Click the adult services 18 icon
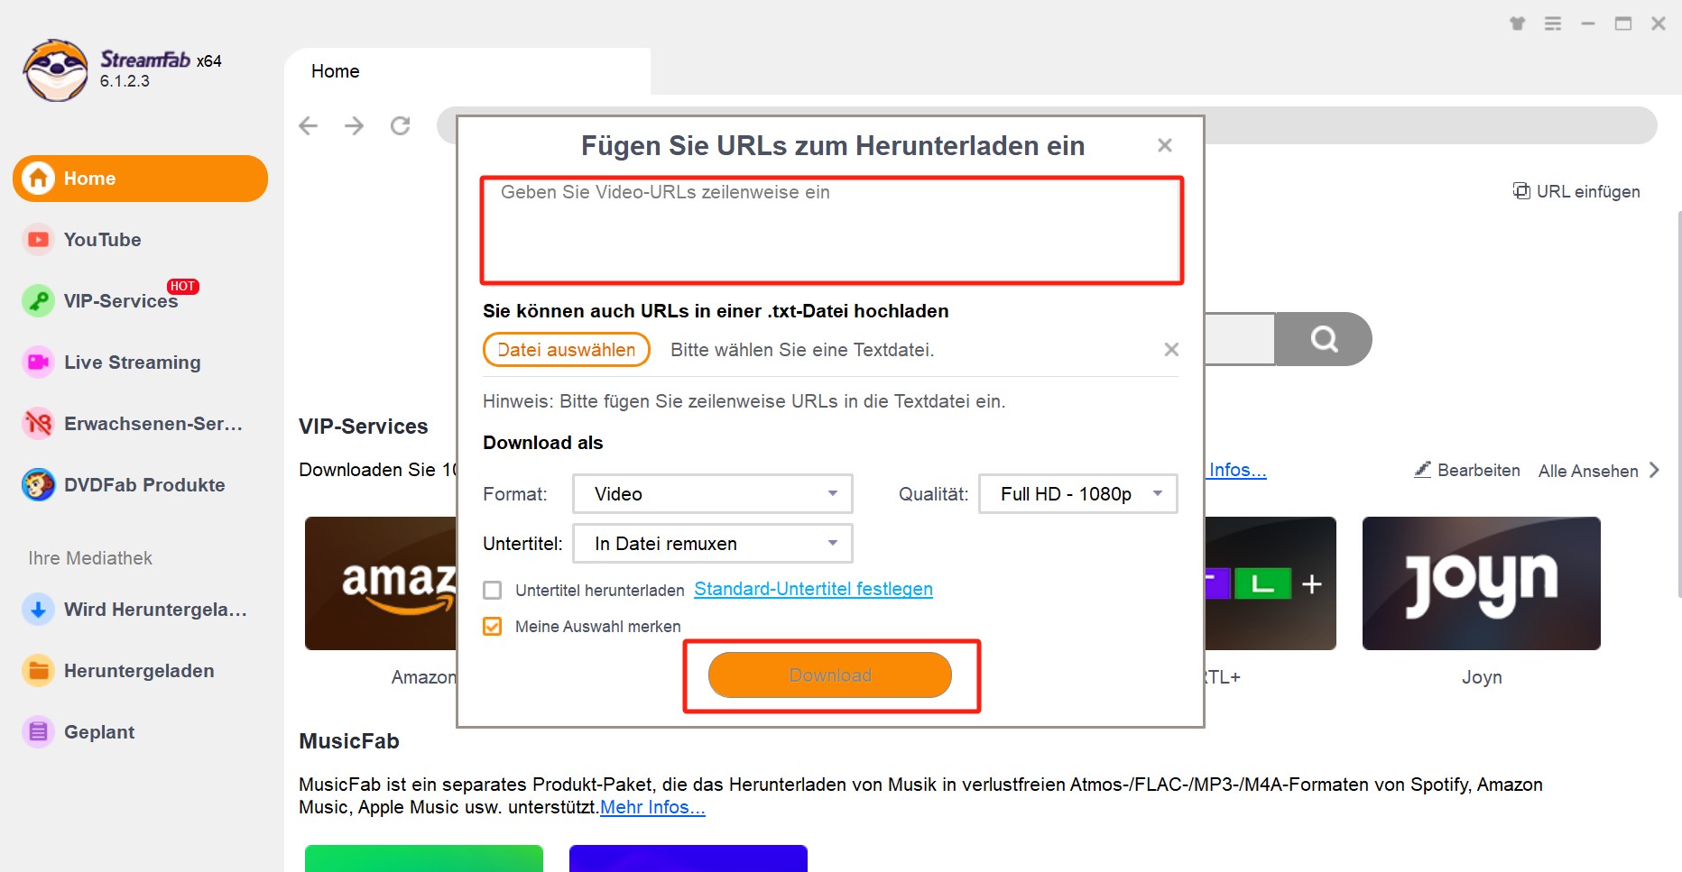Viewport: 1682px width, 872px height. pyautogui.click(x=38, y=424)
